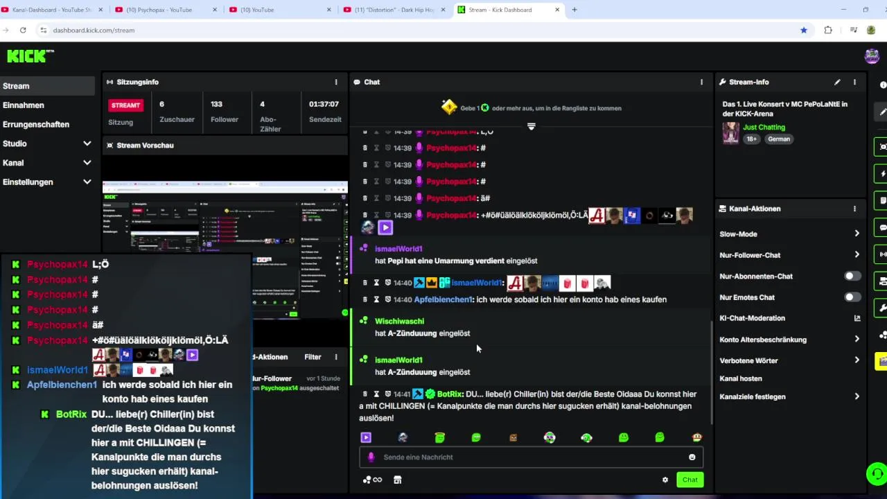Open the user avatar menu top right
Screen dimensions: 887x499
coord(872,55)
